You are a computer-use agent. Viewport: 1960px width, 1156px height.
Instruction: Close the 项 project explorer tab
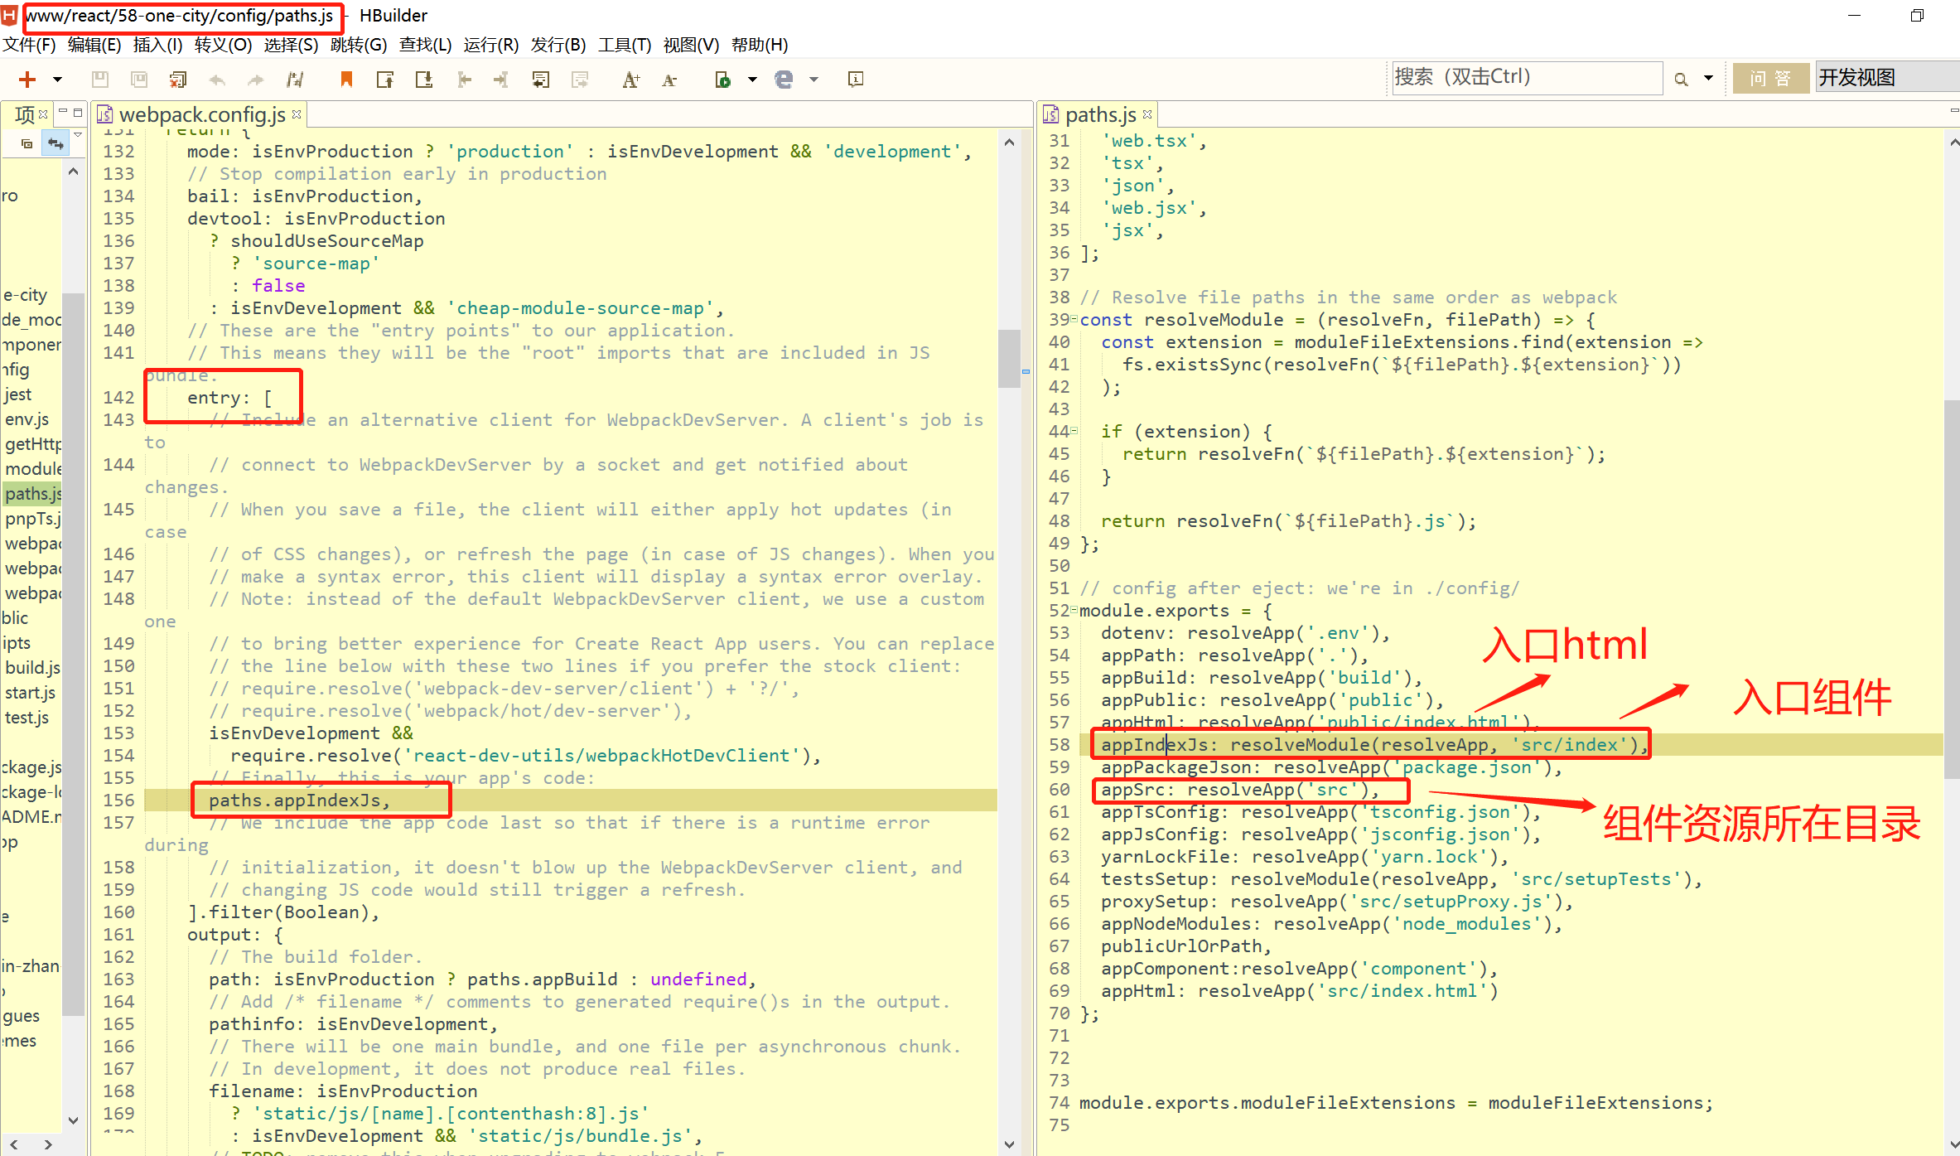point(43,114)
